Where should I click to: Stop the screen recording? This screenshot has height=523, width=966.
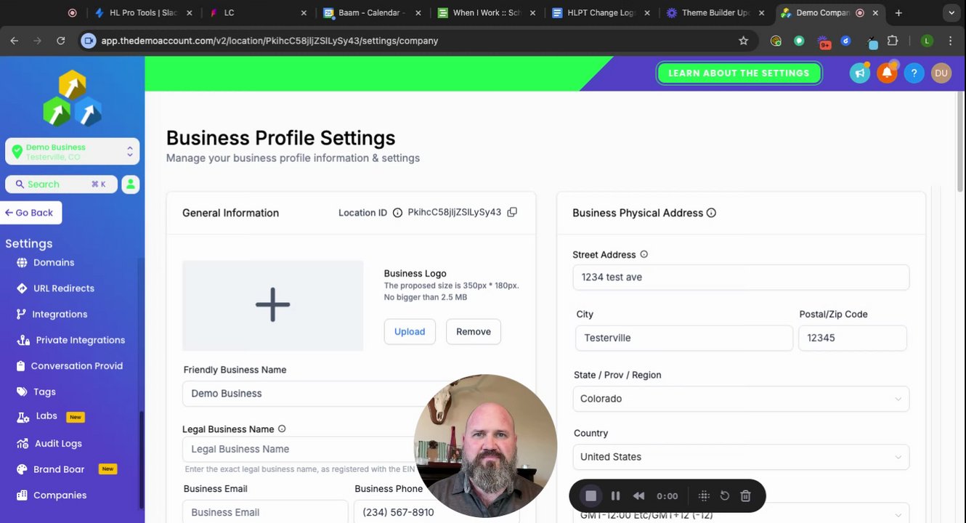click(x=591, y=496)
